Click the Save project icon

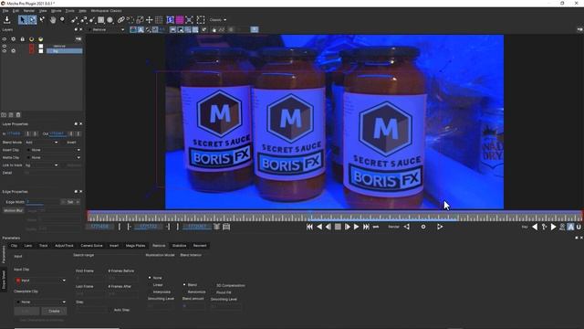coord(6,20)
